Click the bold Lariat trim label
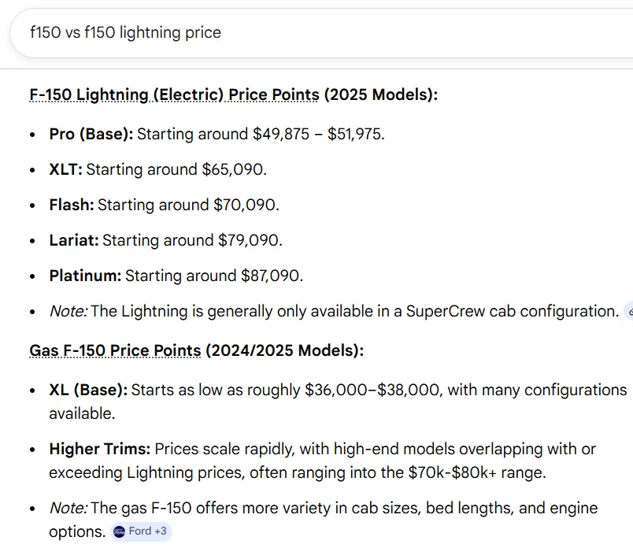This screenshot has height=559, width=633. pyautogui.click(x=73, y=240)
